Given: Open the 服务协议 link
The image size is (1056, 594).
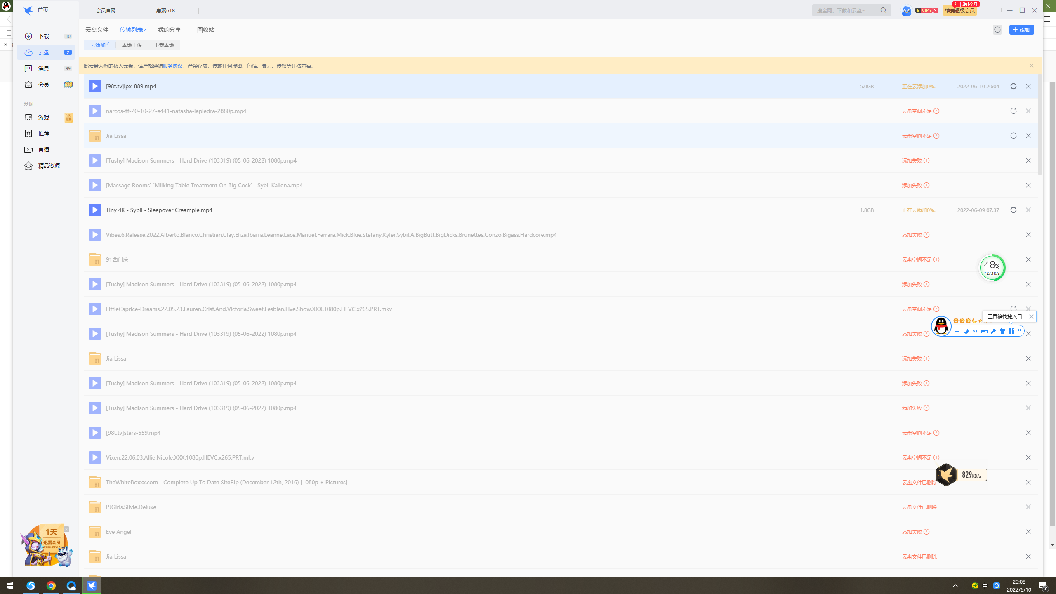Looking at the screenshot, I should coord(172,66).
